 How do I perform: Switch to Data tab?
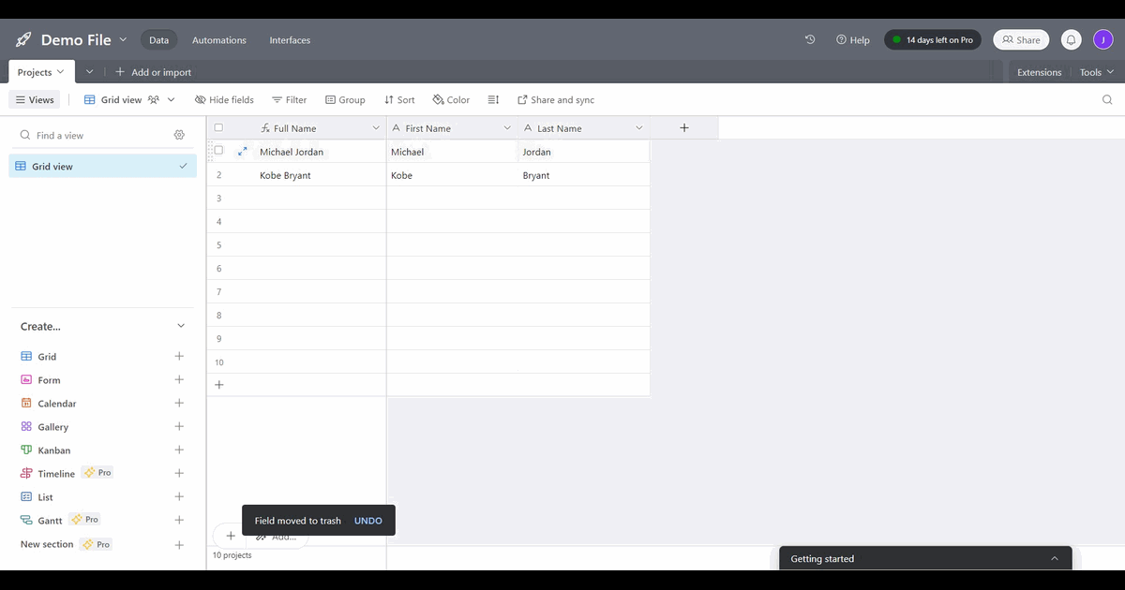tap(158, 40)
